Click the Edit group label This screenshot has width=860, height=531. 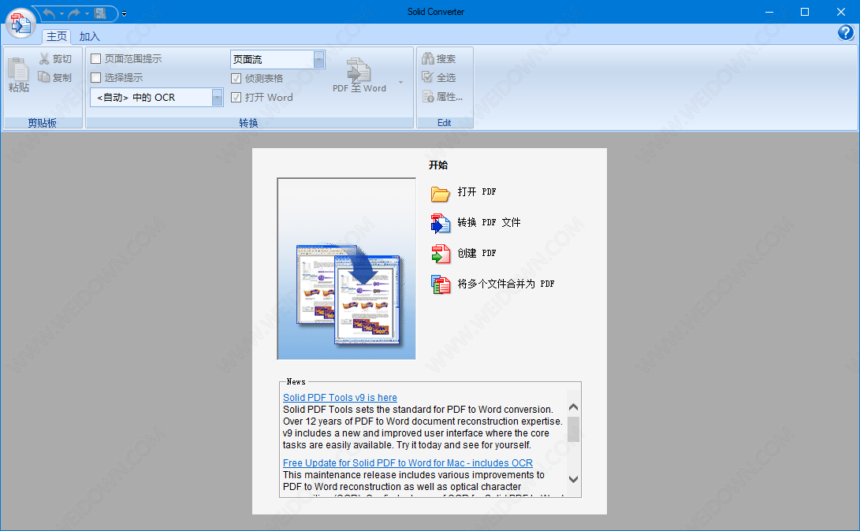[x=445, y=123]
